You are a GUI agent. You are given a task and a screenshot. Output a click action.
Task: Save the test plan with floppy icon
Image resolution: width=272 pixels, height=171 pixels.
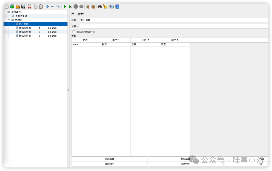pyautogui.click(x=23, y=7)
